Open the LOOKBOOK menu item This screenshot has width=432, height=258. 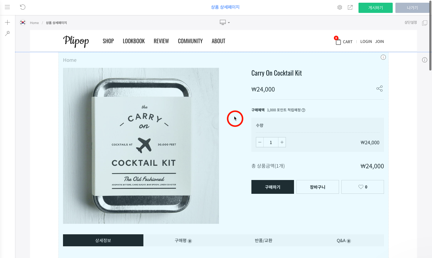pos(134,41)
